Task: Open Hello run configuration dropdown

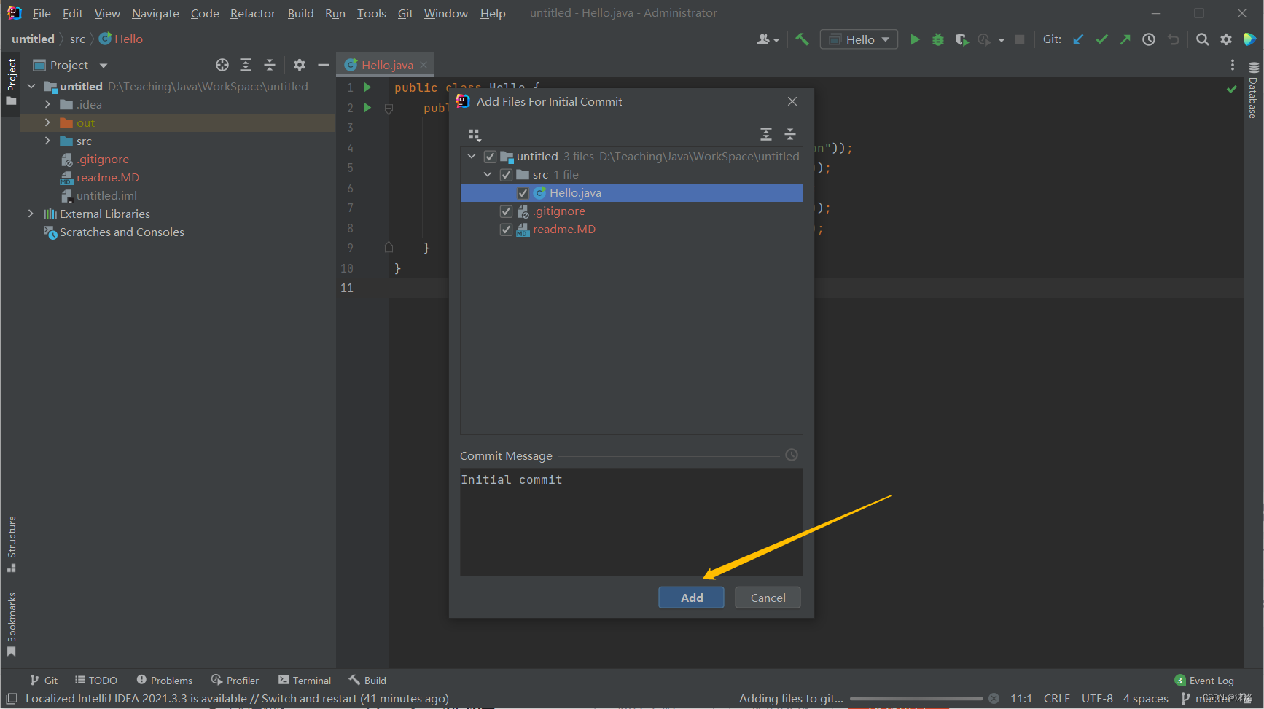Action: pos(859,39)
